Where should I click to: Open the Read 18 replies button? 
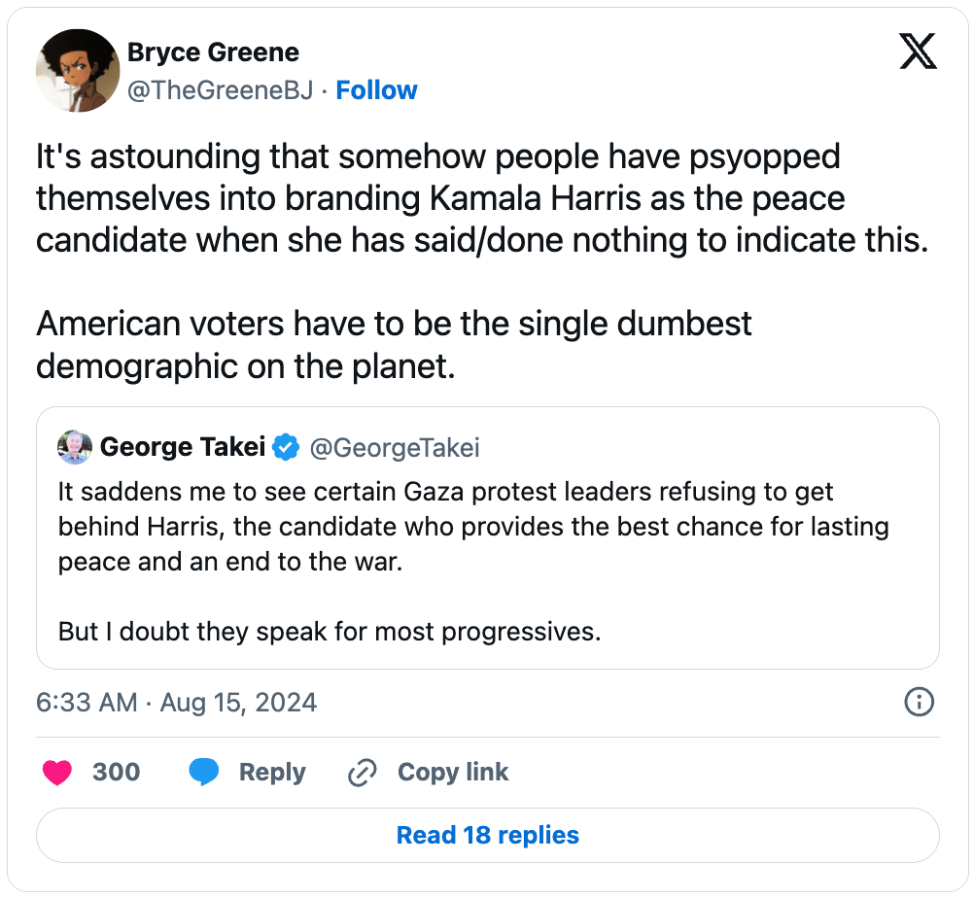click(488, 835)
